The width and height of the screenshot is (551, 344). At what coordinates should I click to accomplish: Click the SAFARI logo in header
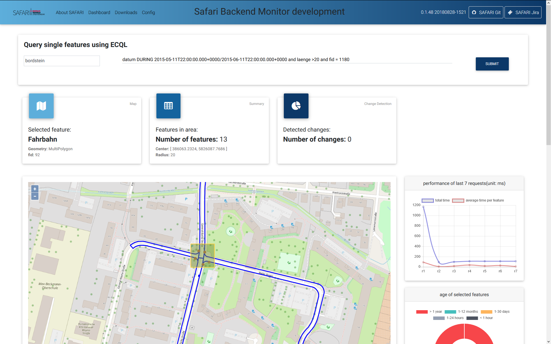click(x=29, y=13)
